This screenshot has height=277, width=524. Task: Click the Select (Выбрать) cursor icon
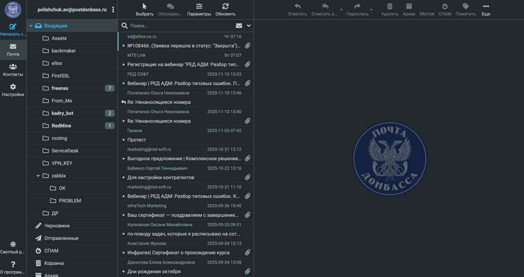pos(145,7)
